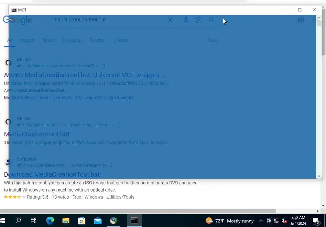The height and width of the screenshot is (227, 326).
Task: Open the Windows Start menu
Action: (3, 220)
